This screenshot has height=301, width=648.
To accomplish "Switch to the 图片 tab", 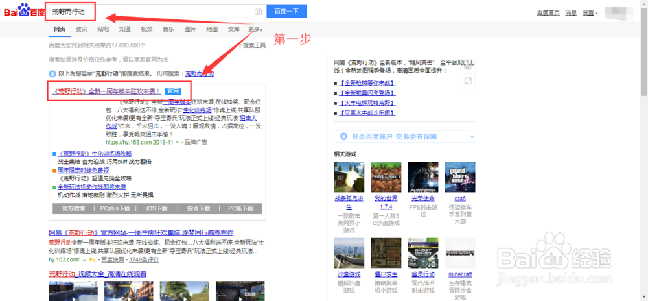I will pos(190,29).
